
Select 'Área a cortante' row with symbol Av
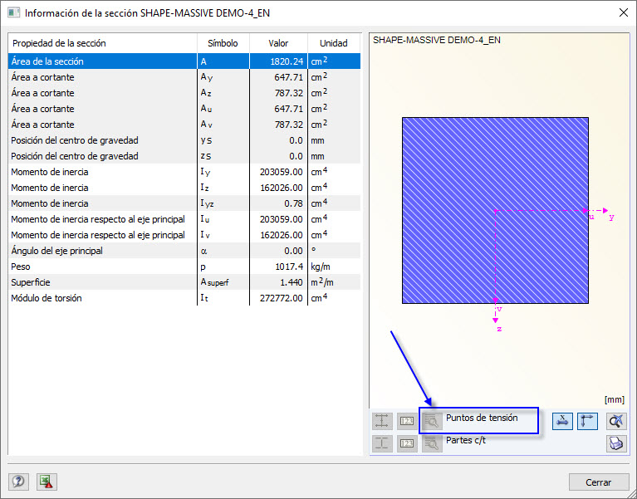coord(184,125)
